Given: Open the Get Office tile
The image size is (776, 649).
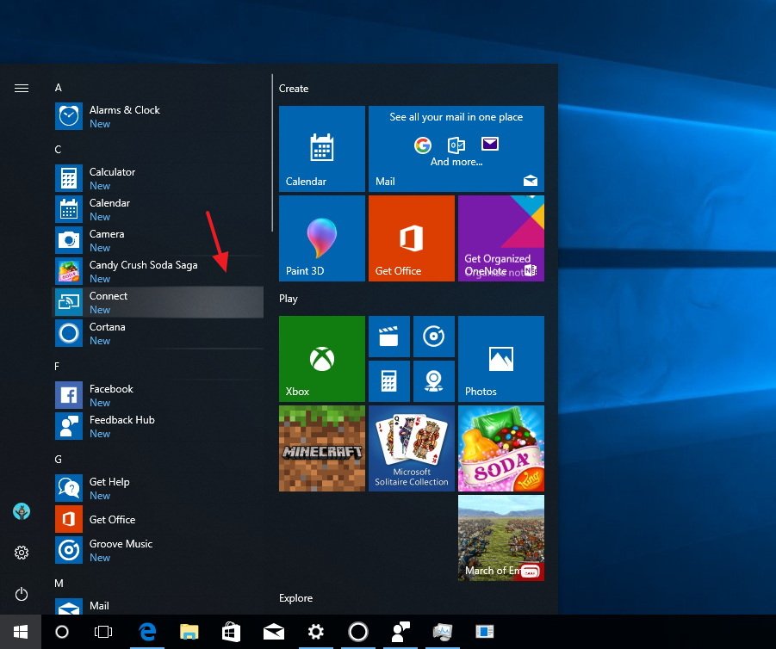Looking at the screenshot, I should pyautogui.click(x=411, y=238).
